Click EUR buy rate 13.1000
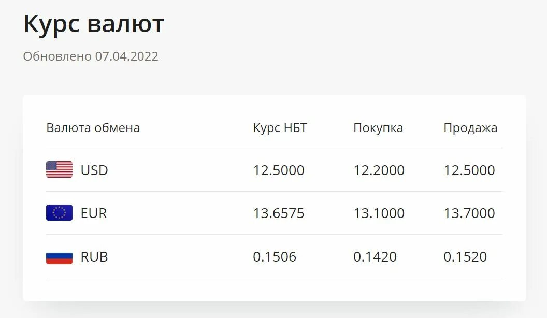The height and width of the screenshot is (318, 547). coord(379,213)
